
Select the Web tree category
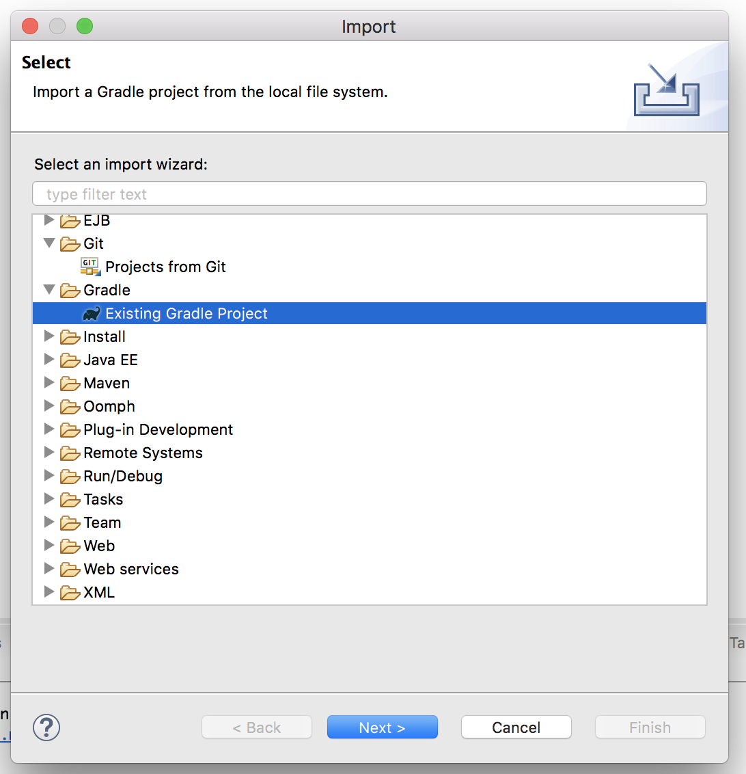[x=99, y=546]
